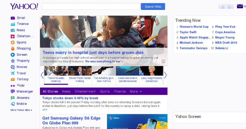Click the Sports basketball icon

[13, 42]
